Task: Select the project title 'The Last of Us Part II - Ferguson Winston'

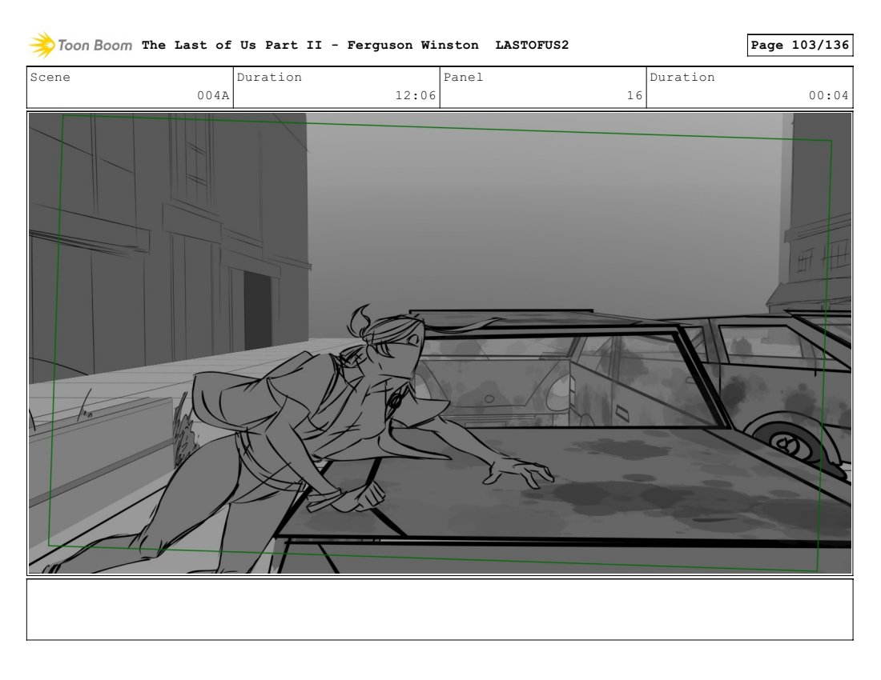Action: (x=310, y=45)
